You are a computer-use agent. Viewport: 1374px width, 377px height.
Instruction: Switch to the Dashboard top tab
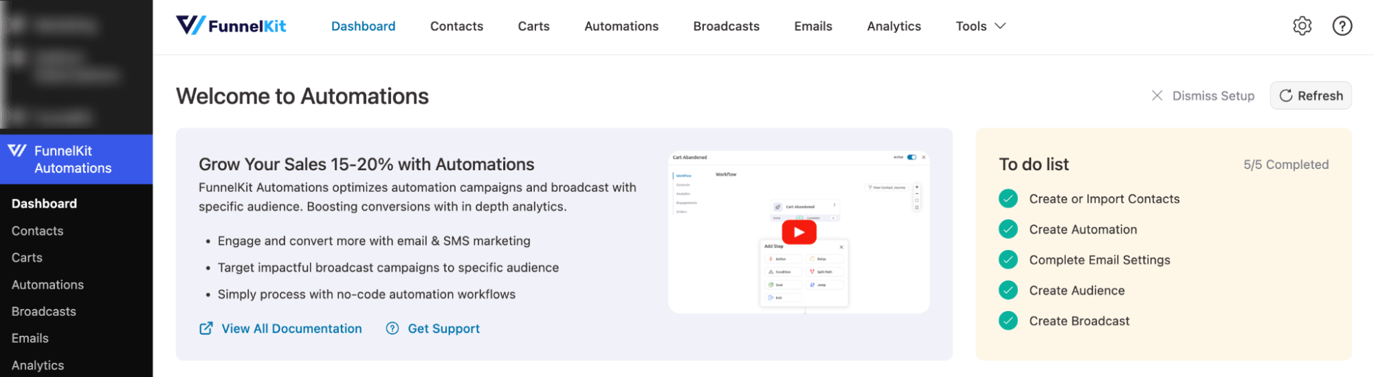click(363, 26)
